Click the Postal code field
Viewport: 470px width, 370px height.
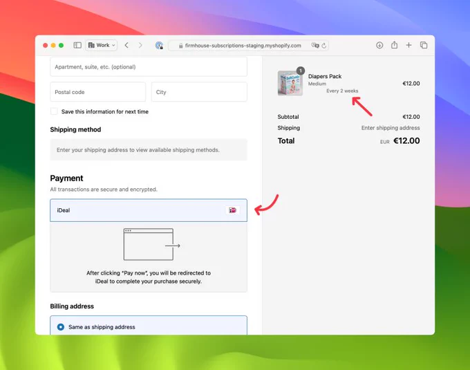98,92
